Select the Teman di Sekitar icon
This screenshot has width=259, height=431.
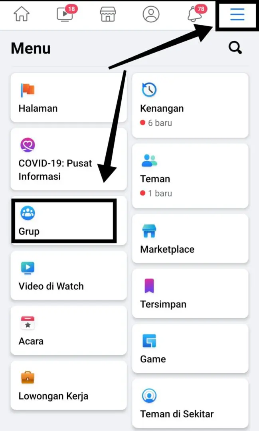click(149, 395)
